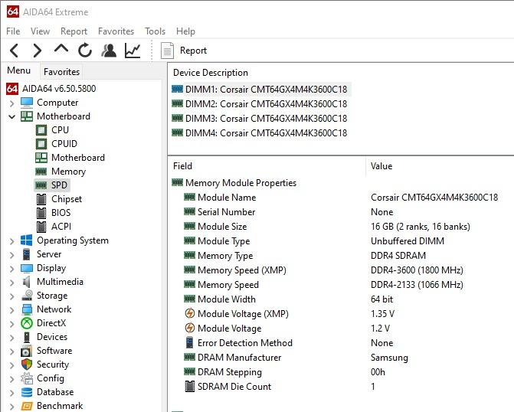The height and width of the screenshot is (412, 514).
Task: Click the up-level arrow toolbar icon
Action: [x=61, y=49]
